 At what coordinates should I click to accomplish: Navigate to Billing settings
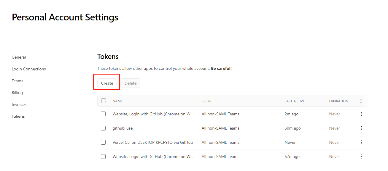click(17, 93)
